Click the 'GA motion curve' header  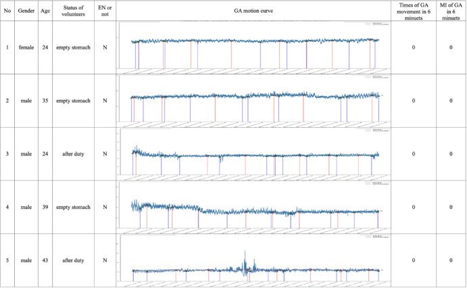tap(253, 11)
